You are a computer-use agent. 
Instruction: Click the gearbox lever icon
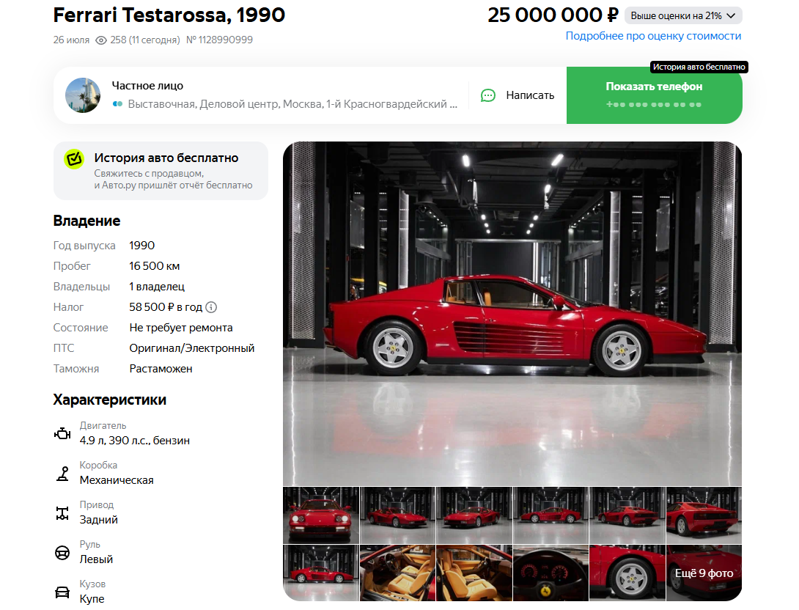click(62, 474)
